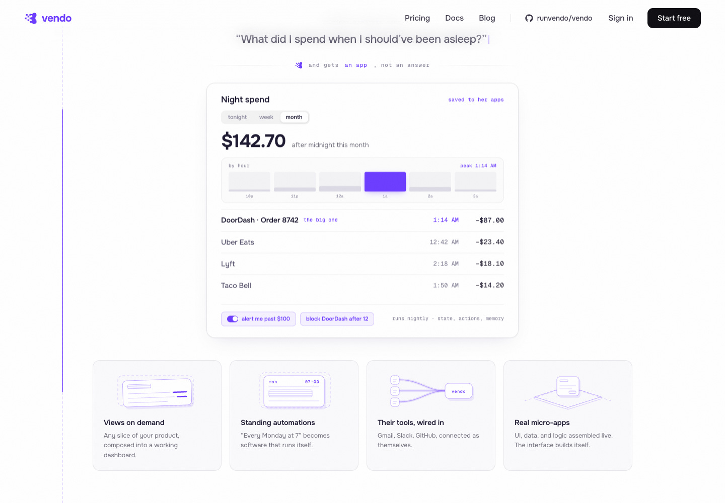Click the 'Night spend' card title
The width and height of the screenshot is (725, 503).
[x=245, y=100]
